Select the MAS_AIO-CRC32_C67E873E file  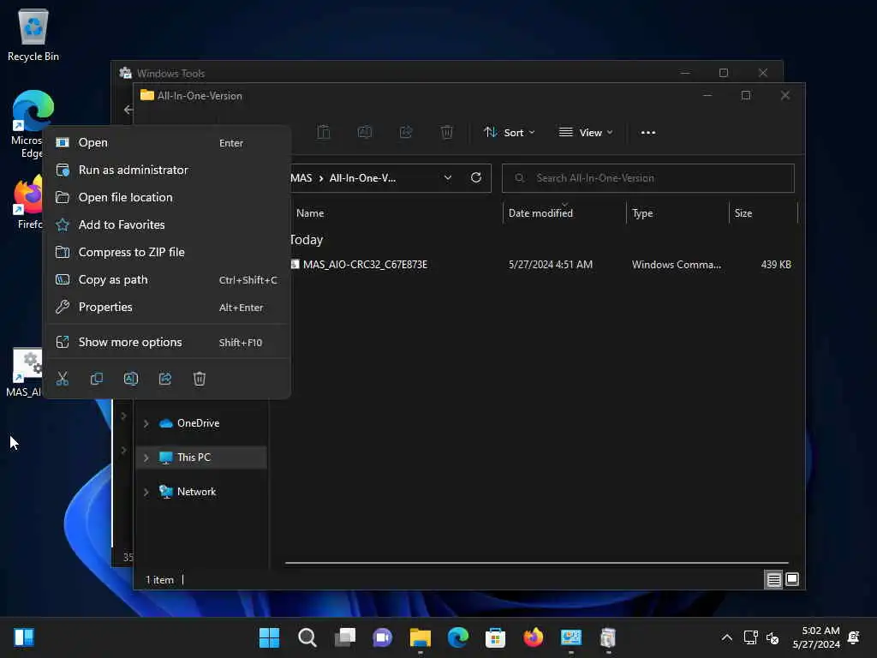pyautogui.click(x=365, y=265)
